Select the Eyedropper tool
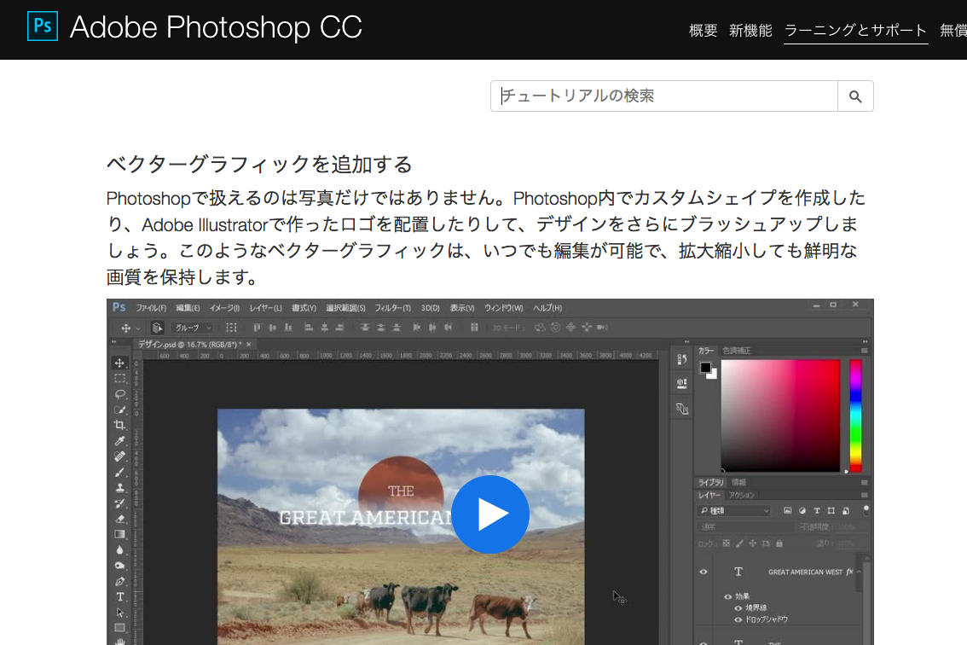This screenshot has width=967, height=645. pyautogui.click(x=119, y=441)
